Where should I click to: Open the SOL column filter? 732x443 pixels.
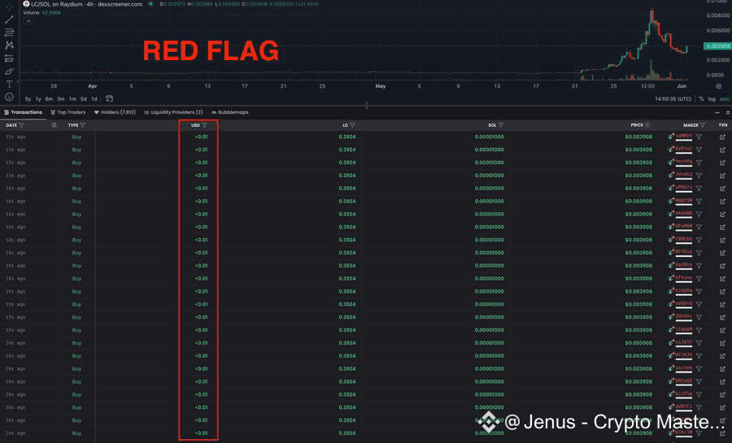point(501,125)
